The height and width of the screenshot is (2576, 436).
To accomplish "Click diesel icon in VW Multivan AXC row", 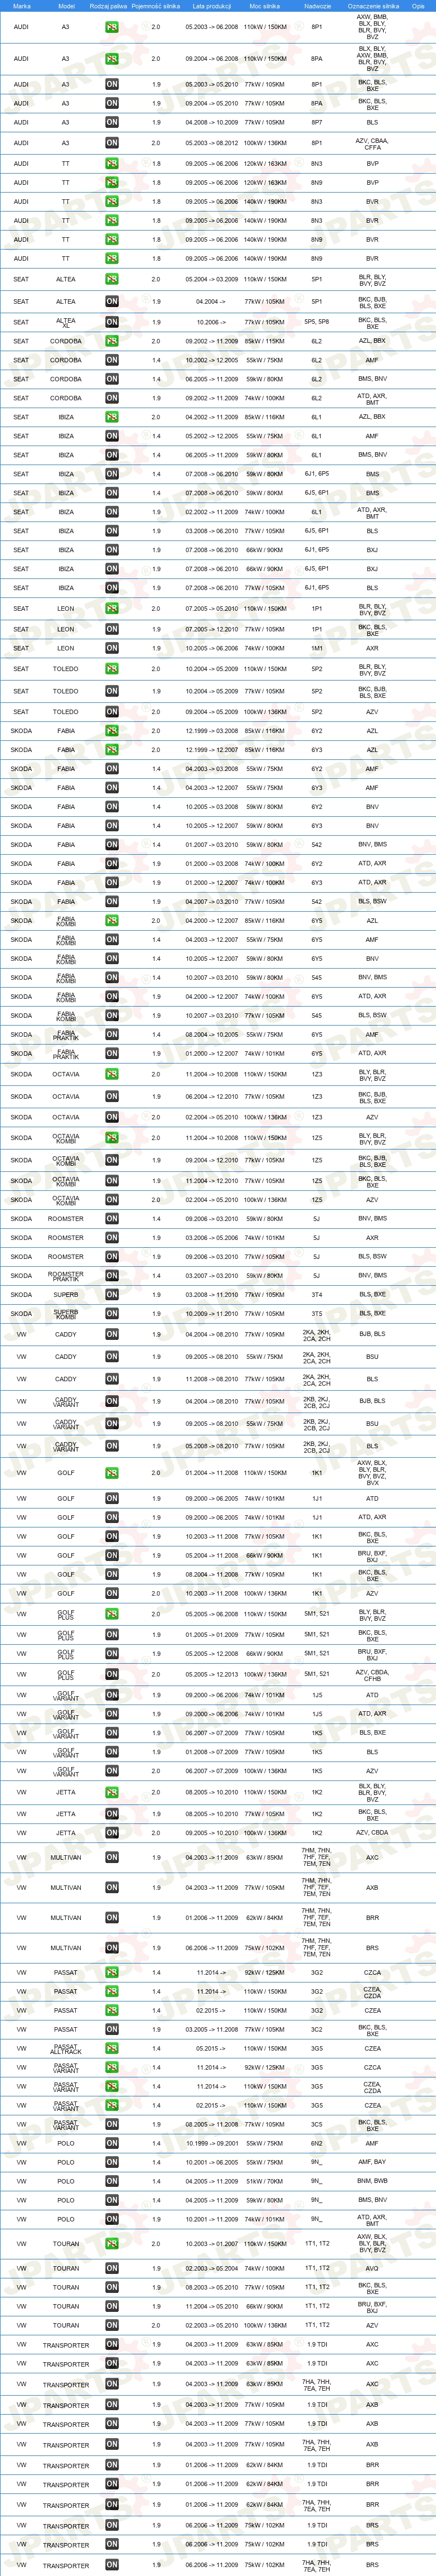I will tap(112, 1858).
